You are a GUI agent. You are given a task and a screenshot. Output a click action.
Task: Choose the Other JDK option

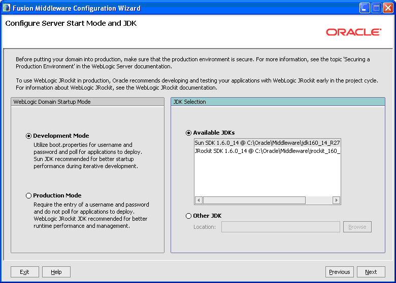[188, 216]
